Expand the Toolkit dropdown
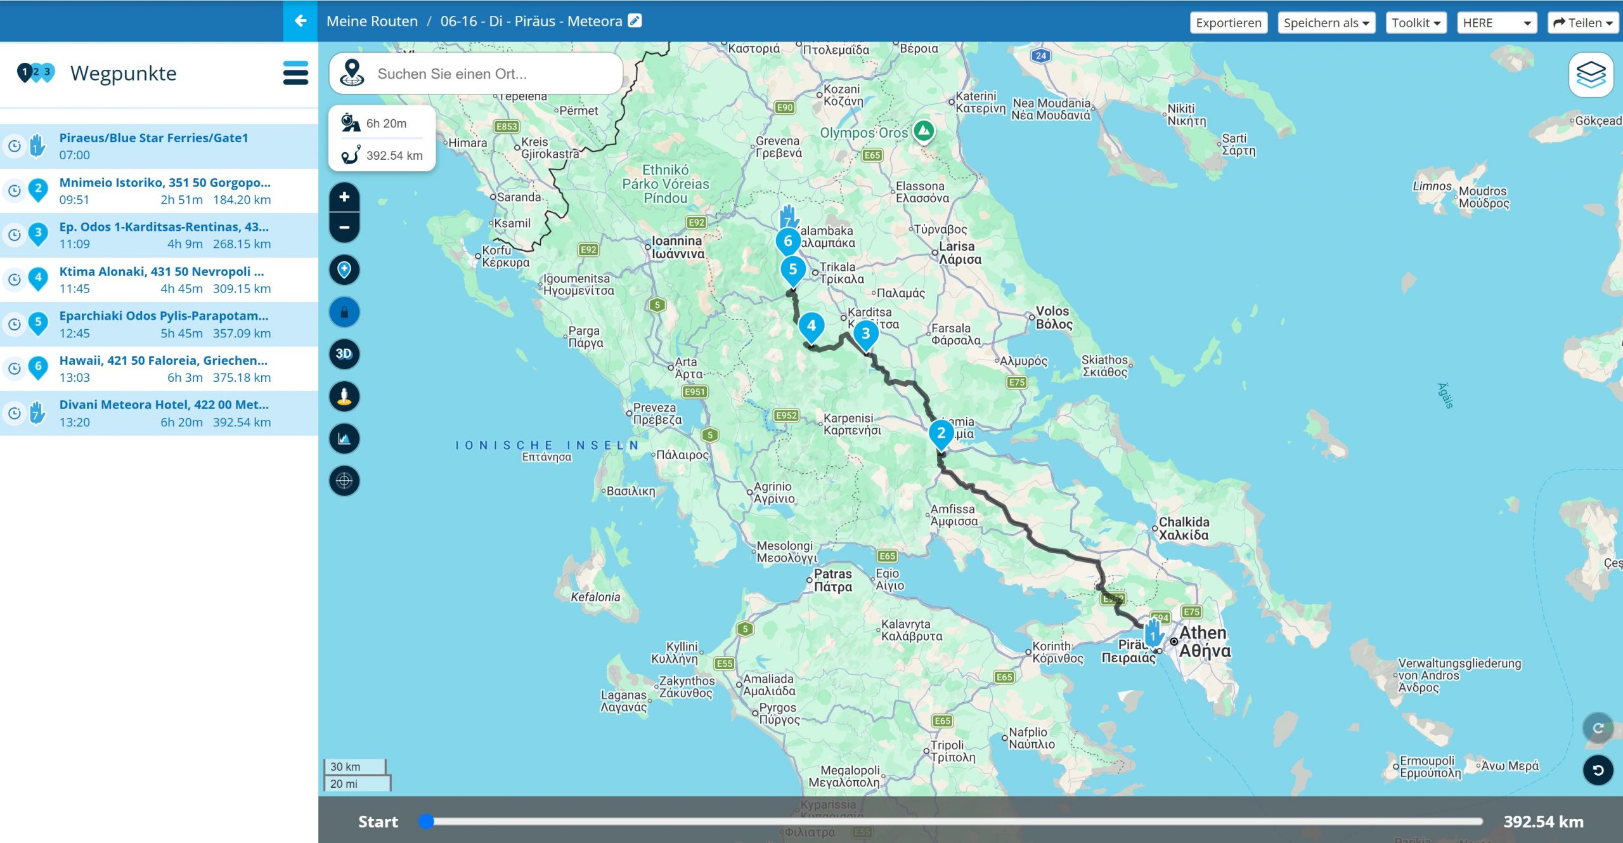This screenshot has width=1623, height=843. tap(1416, 23)
